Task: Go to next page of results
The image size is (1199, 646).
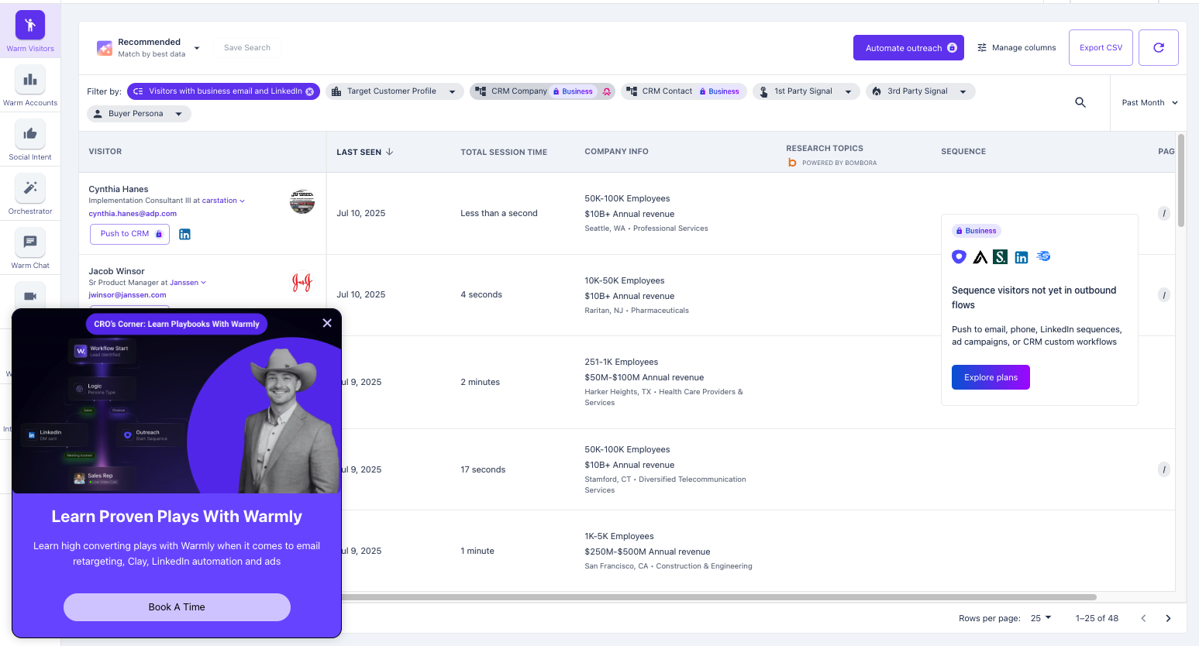Action: 1168,618
